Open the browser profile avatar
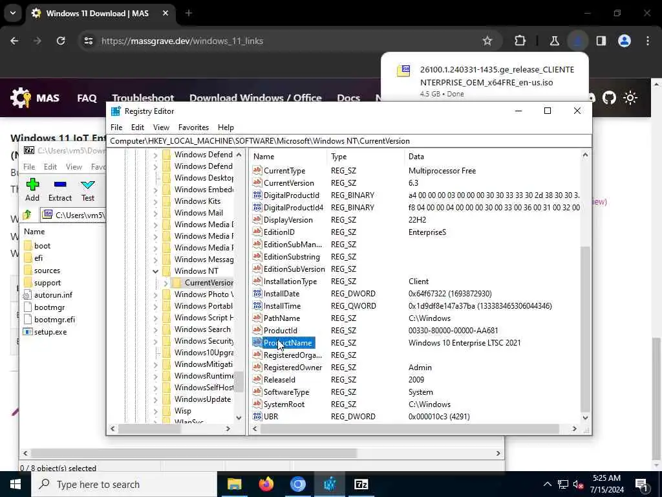Image resolution: width=662 pixels, height=497 pixels. [625, 41]
